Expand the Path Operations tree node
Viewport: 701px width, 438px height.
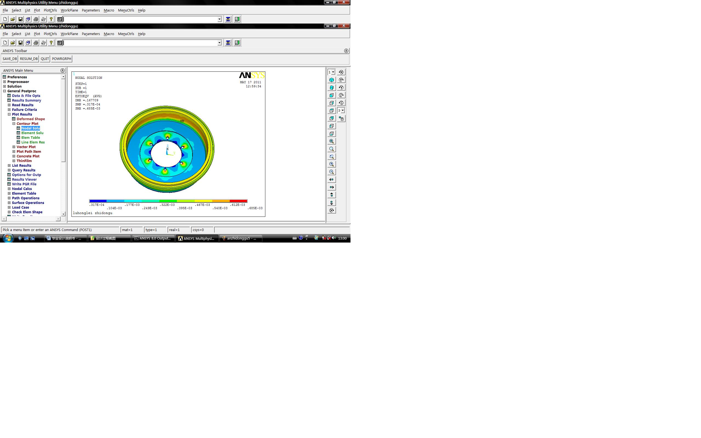9,198
